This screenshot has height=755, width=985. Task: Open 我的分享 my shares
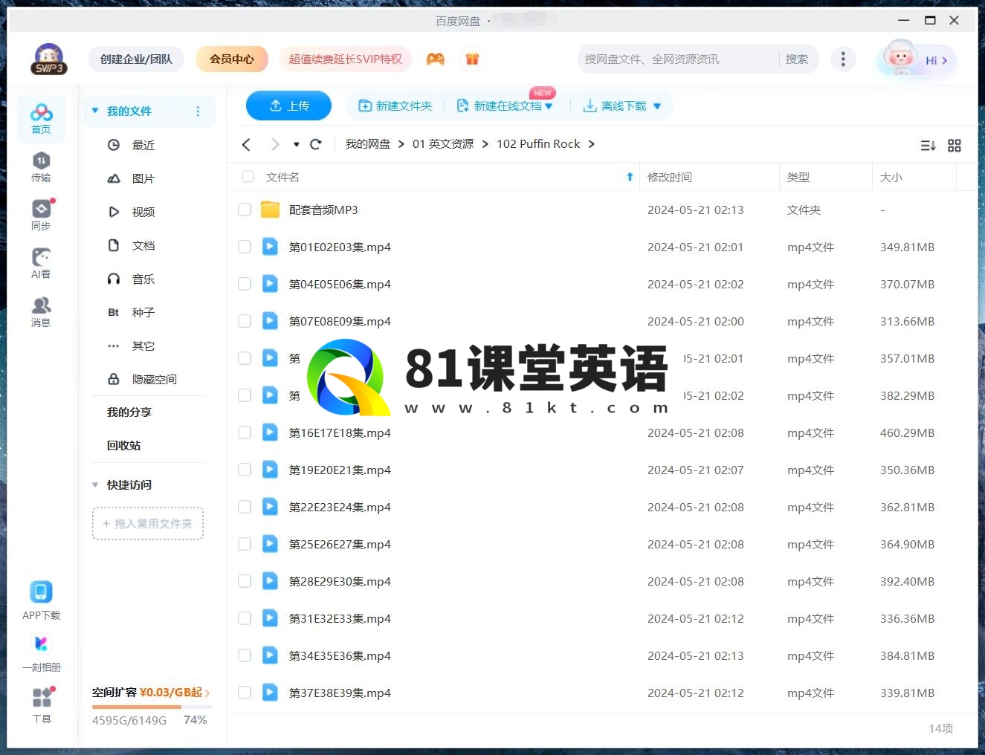tap(129, 412)
